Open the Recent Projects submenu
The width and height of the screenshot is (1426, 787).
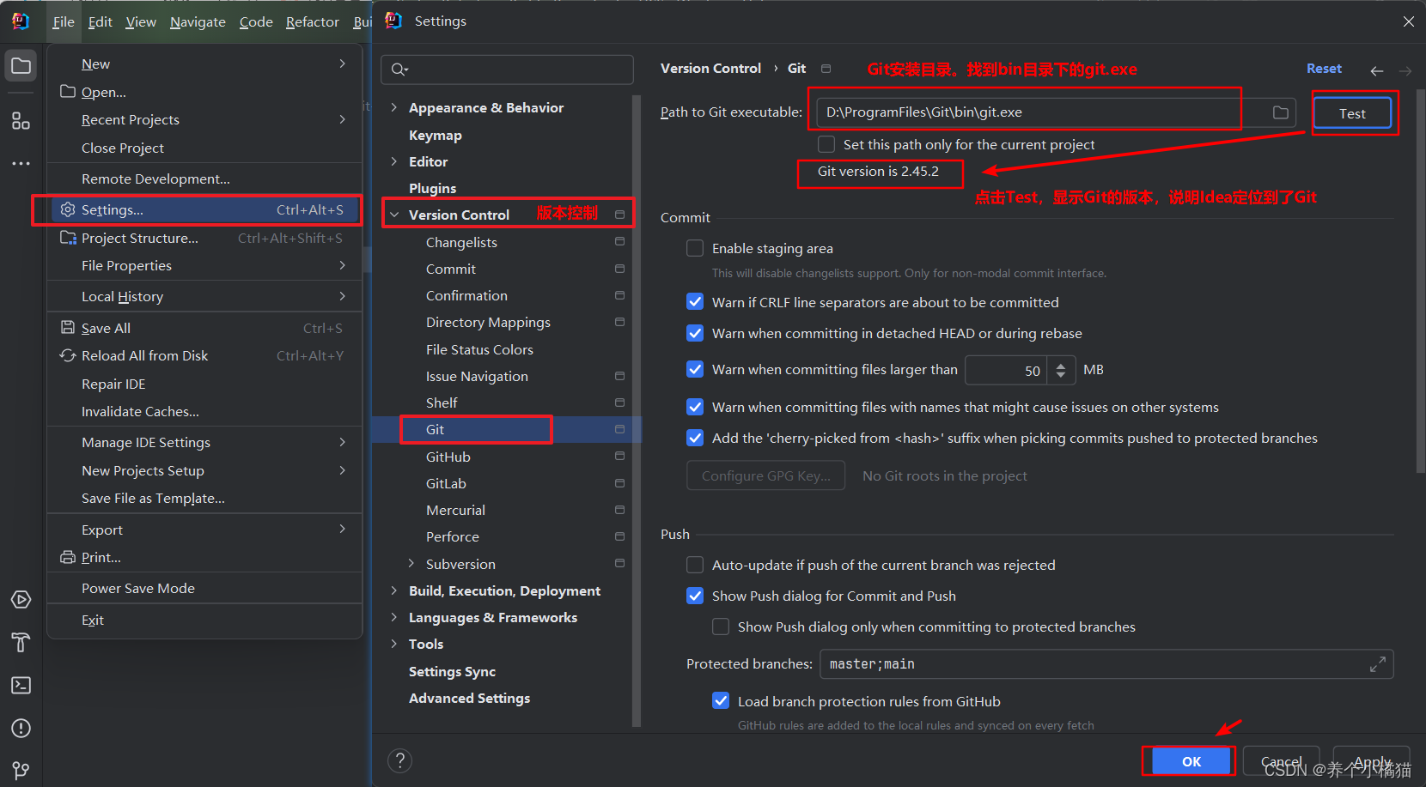click(x=204, y=119)
